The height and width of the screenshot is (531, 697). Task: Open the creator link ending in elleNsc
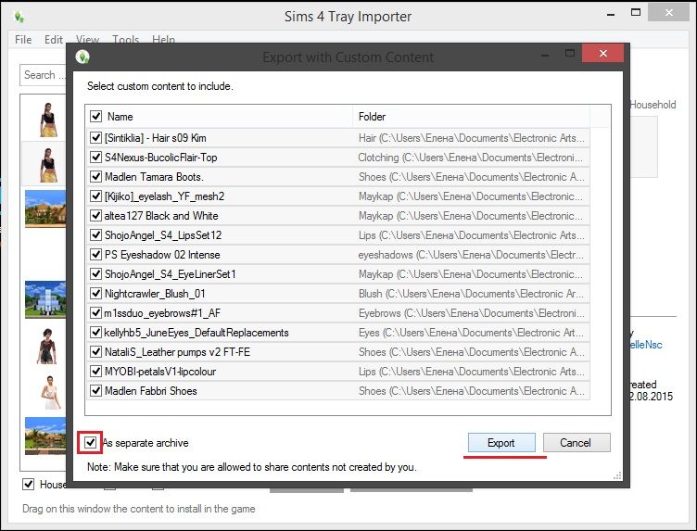coord(646,345)
